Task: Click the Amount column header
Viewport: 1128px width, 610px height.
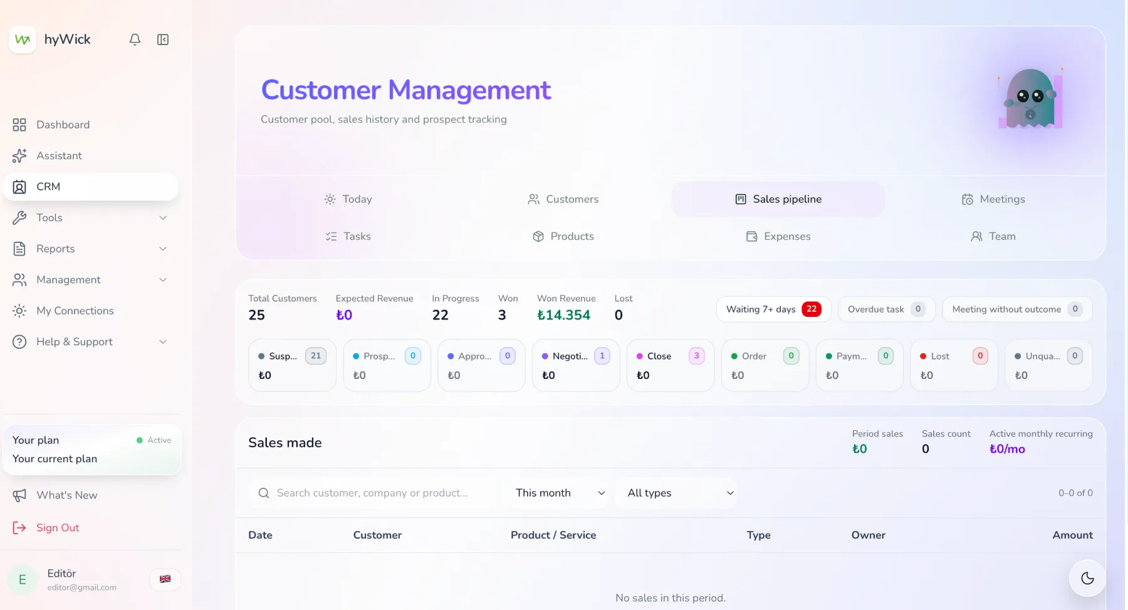Action: pos(1072,535)
